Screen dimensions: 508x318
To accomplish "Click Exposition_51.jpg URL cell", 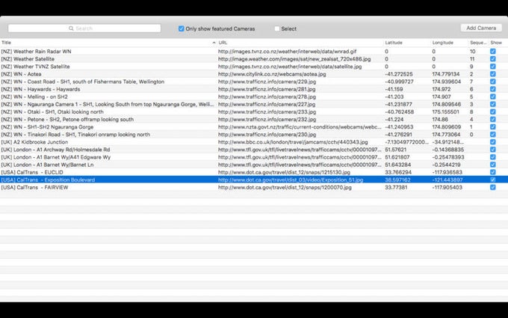I will (291, 180).
